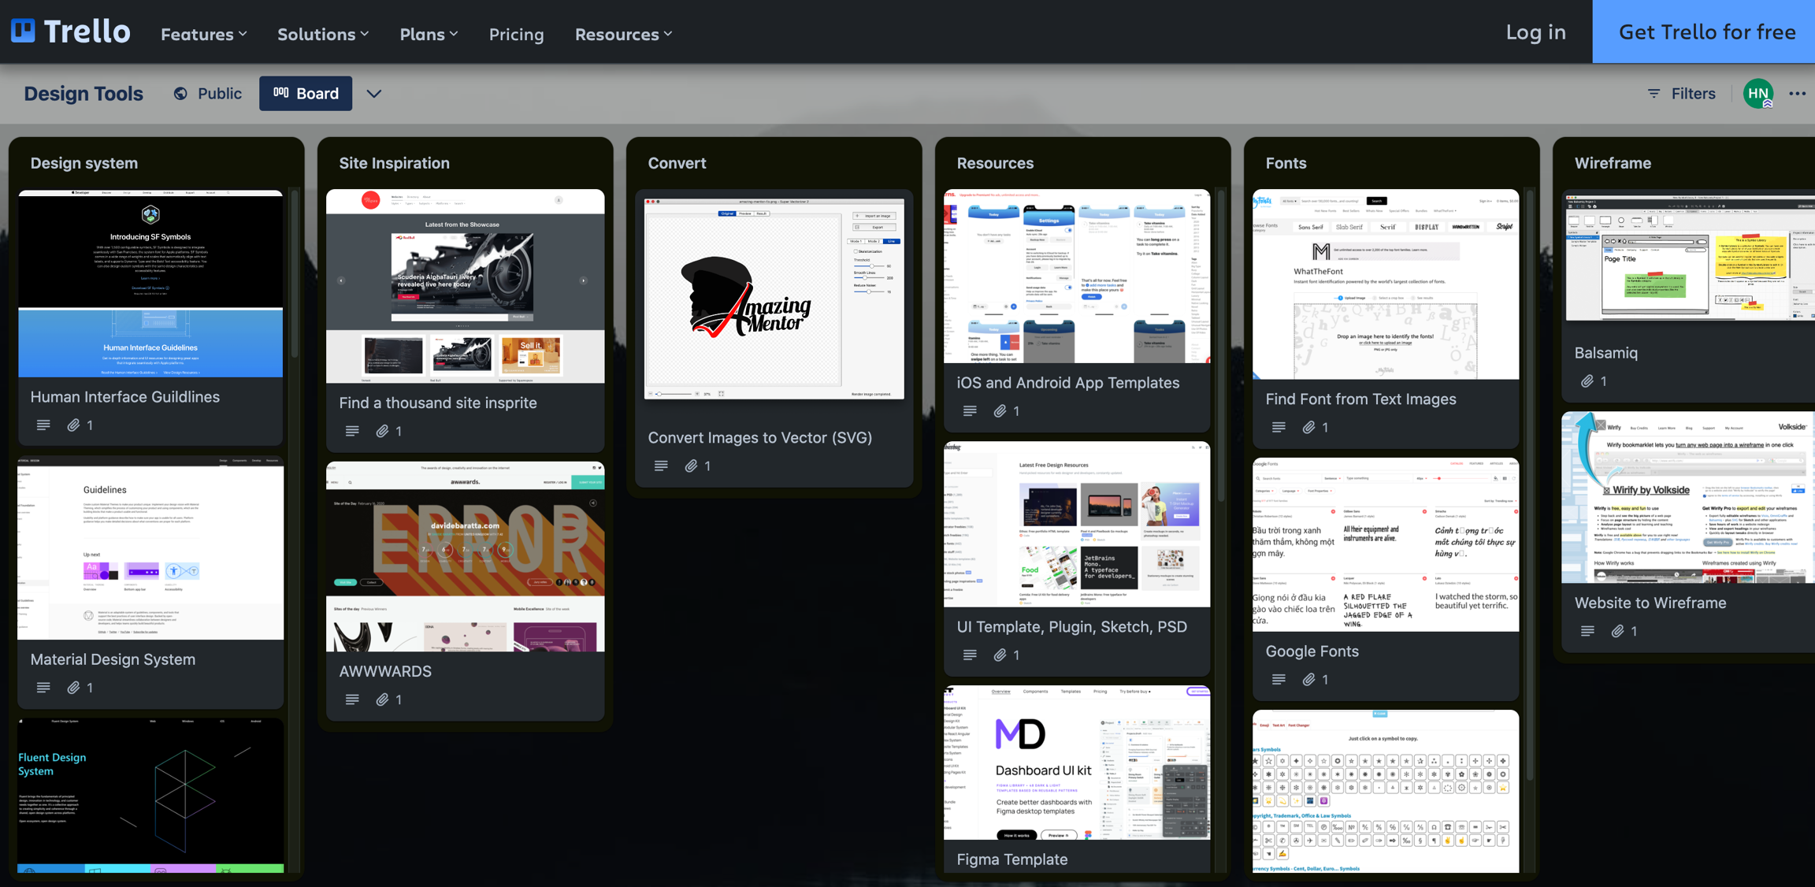Open the board views chevron dropdown

[374, 94]
